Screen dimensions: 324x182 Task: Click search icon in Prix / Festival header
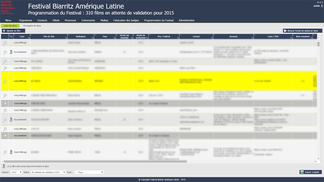[178, 38]
